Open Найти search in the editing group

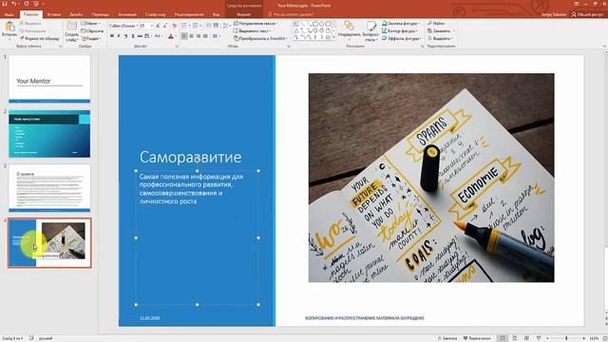coord(436,23)
